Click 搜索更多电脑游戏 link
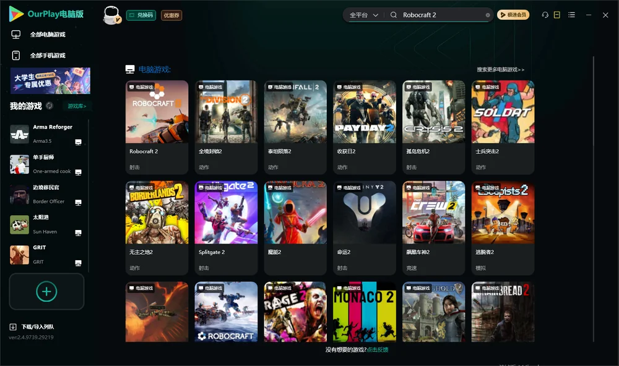619x366 pixels. pos(500,69)
